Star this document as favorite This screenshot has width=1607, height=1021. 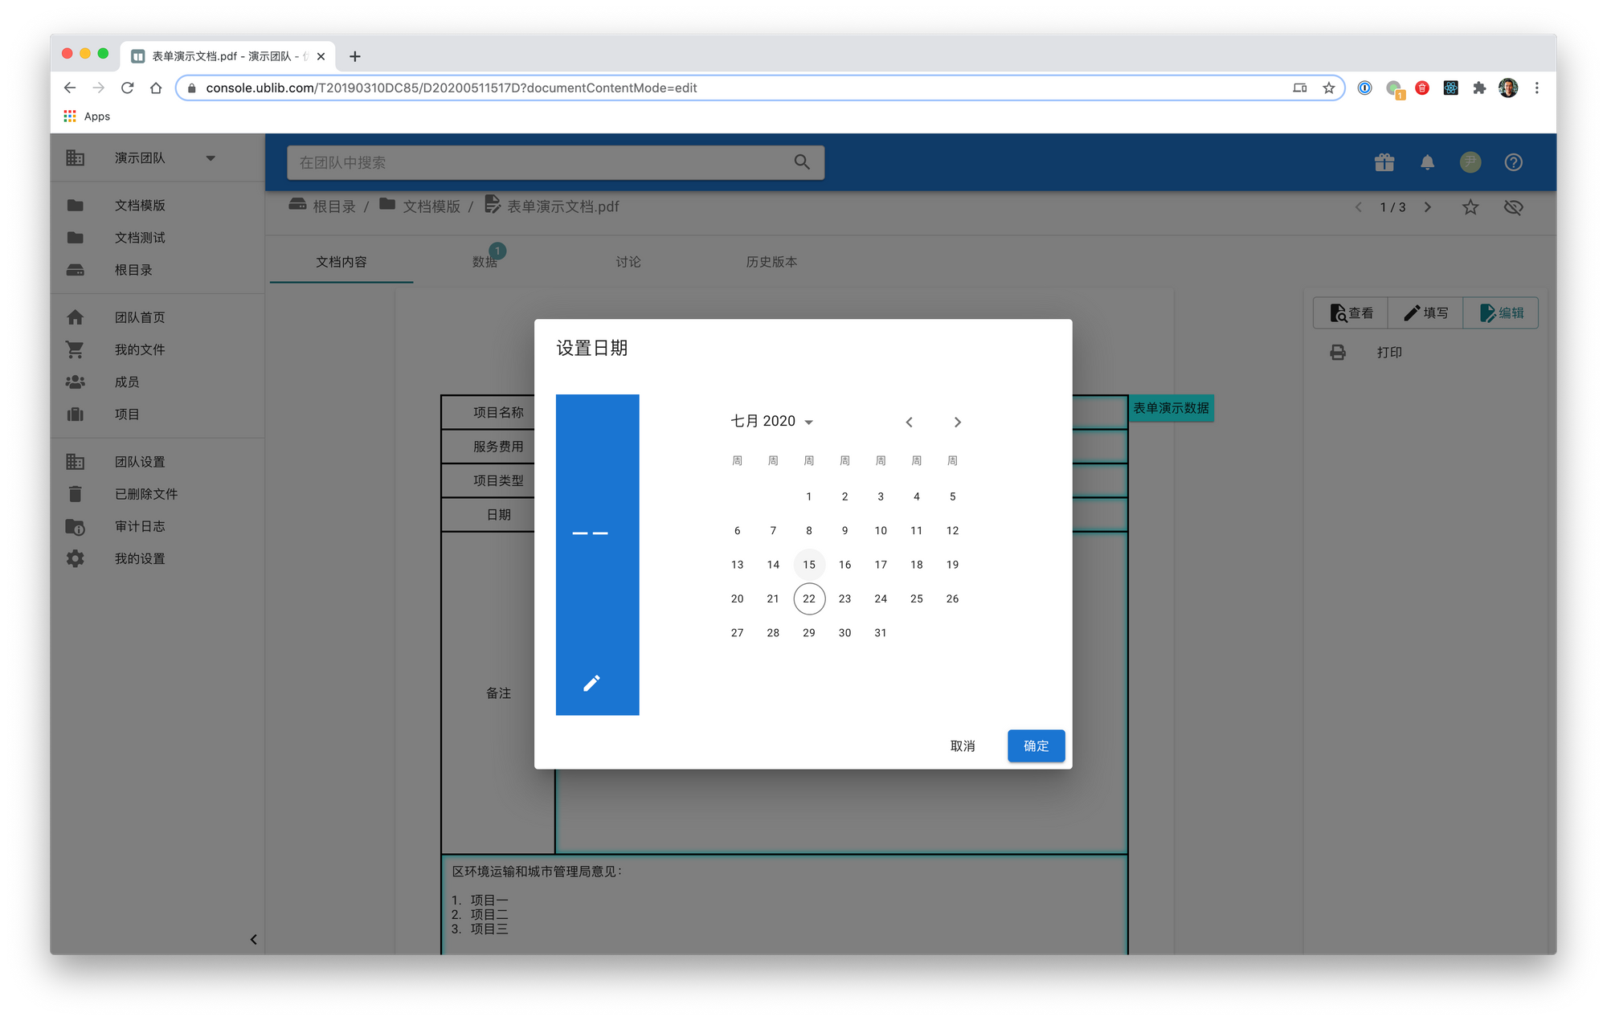click(x=1470, y=207)
